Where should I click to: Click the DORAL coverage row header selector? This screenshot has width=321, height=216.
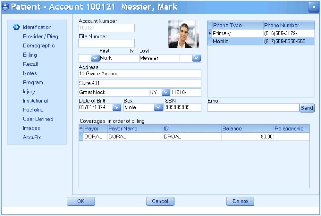(x=81, y=137)
